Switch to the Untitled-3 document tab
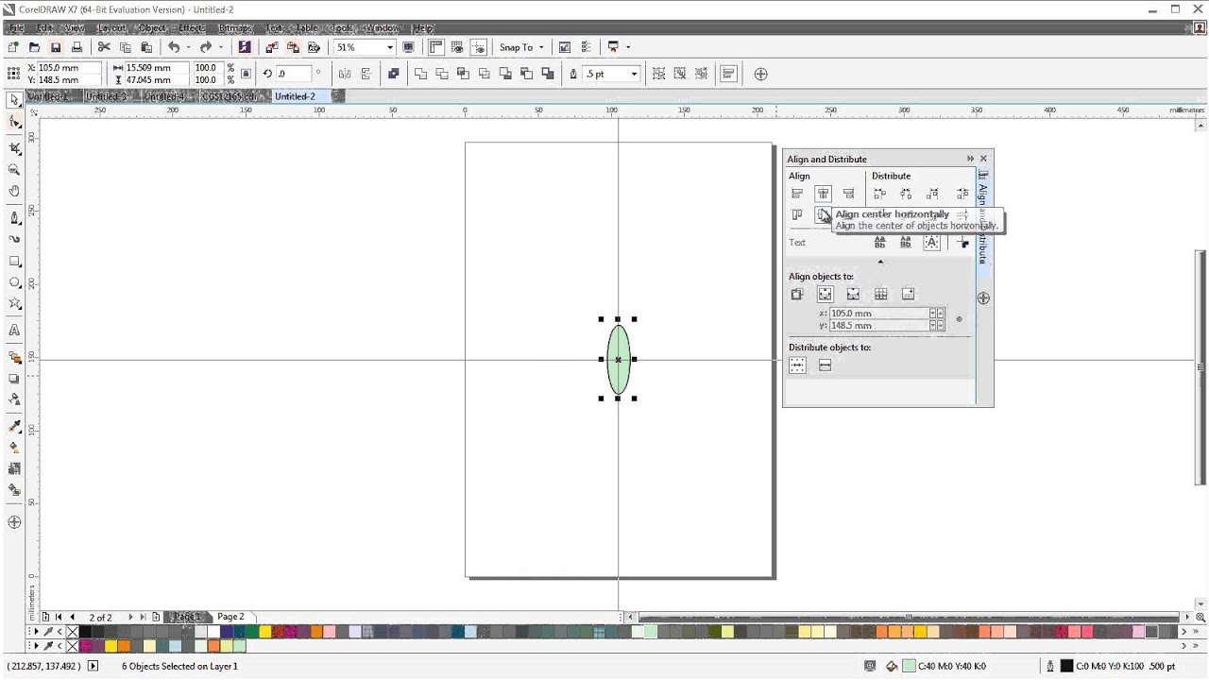The height and width of the screenshot is (680, 1209). coord(106,96)
